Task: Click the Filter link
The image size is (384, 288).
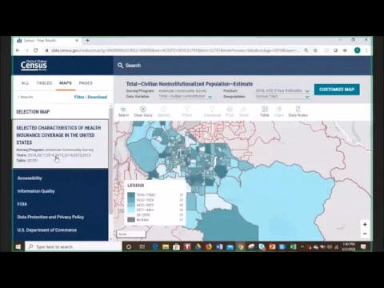Action: (x=79, y=97)
